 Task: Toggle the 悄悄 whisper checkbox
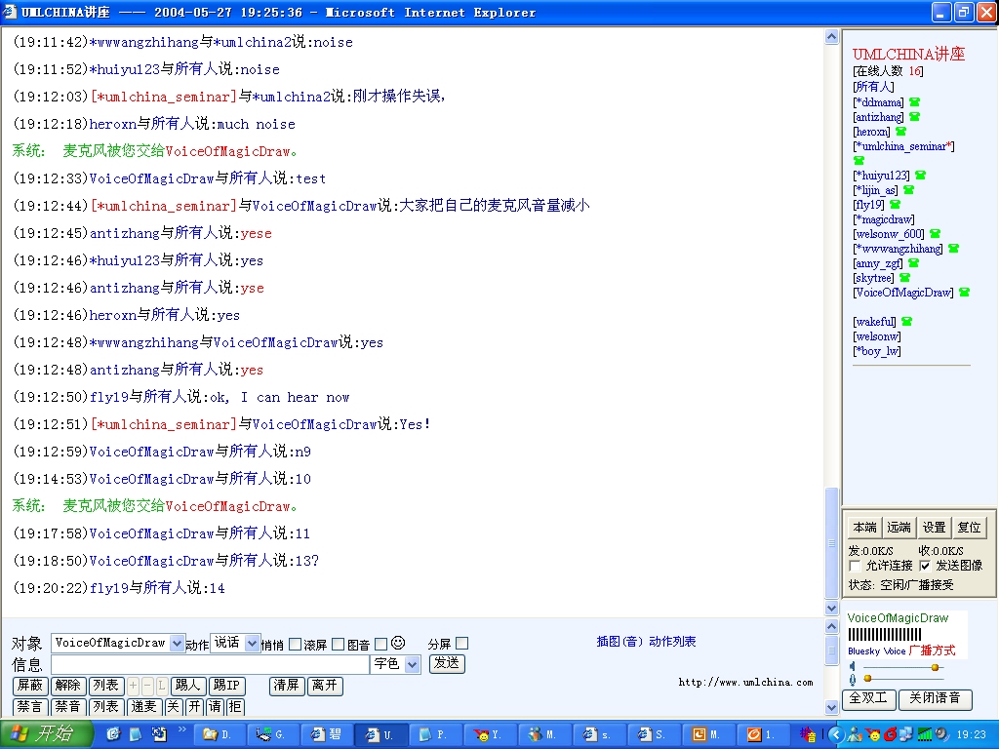295,645
